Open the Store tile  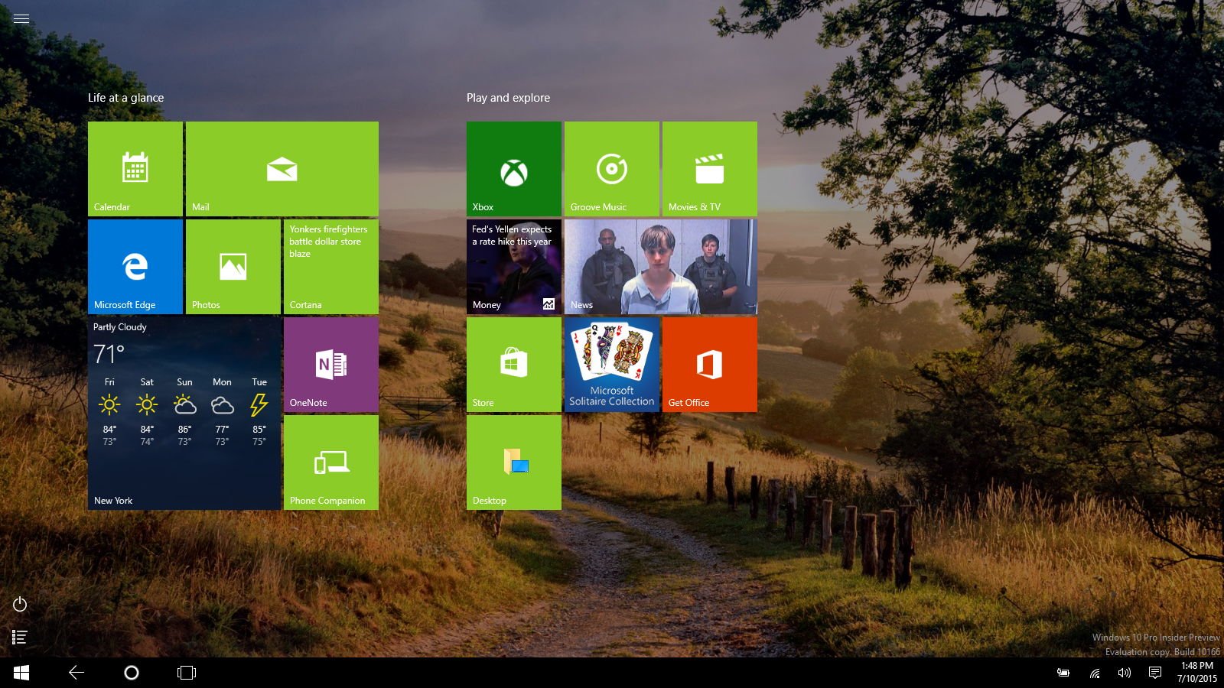[x=514, y=365]
